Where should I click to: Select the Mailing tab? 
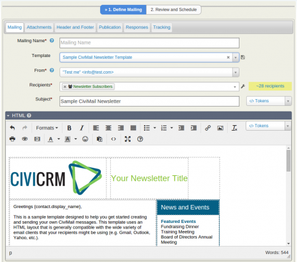tap(15, 27)
